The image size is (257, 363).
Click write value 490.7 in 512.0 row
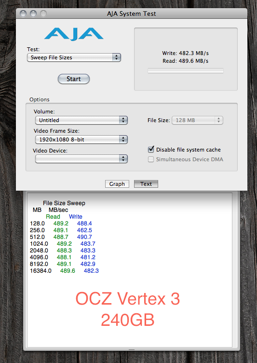[x=84, y=237]
